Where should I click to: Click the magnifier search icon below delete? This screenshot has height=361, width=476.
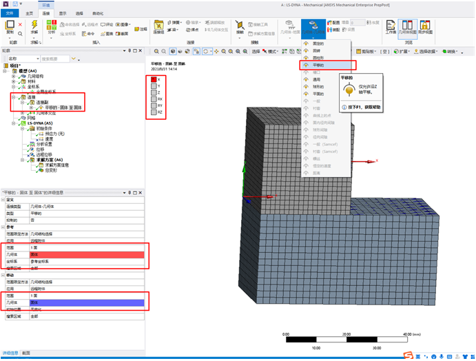pyautogui.click(x=20, y=34)
